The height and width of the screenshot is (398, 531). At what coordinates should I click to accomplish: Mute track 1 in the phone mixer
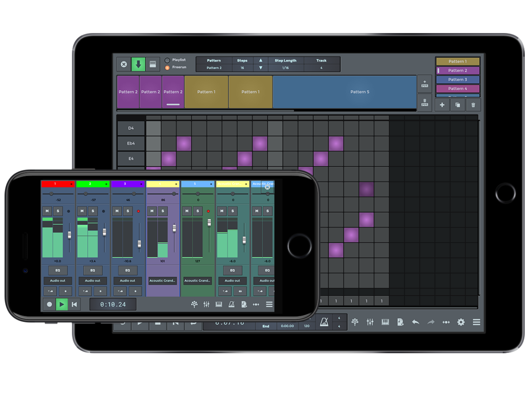coord(47,211)
